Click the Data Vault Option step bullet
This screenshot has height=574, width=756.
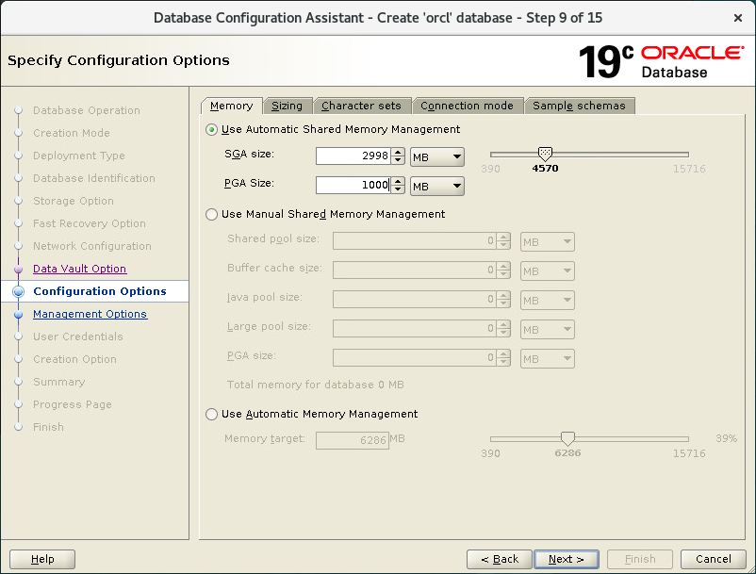(18, 269)
